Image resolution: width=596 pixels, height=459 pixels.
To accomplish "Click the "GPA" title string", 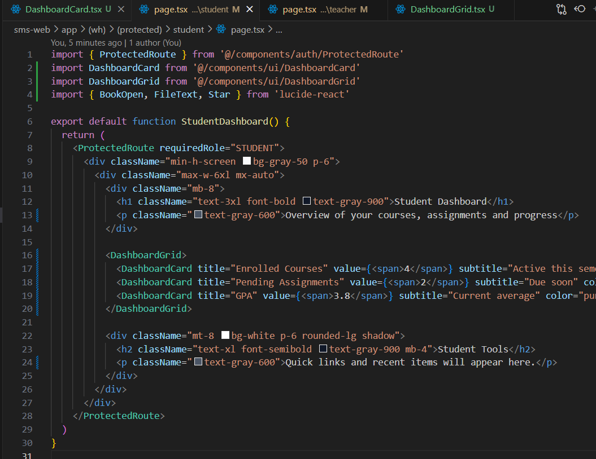I will pos(244,295).
